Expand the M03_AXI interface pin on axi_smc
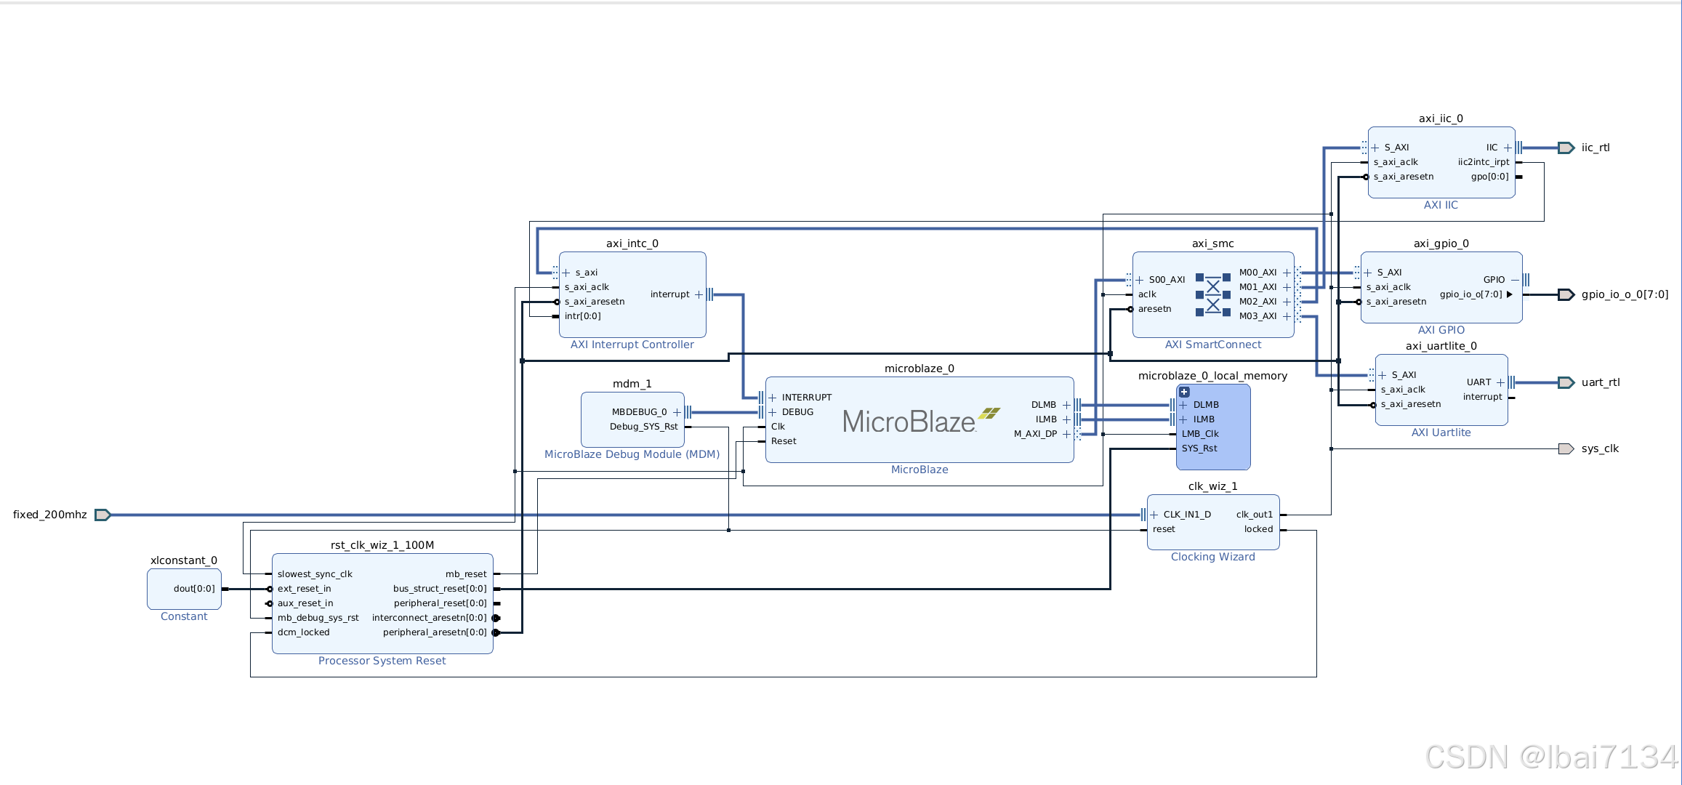The image size is (1682, 785). pyautogui.click(x=1287, y=316)
